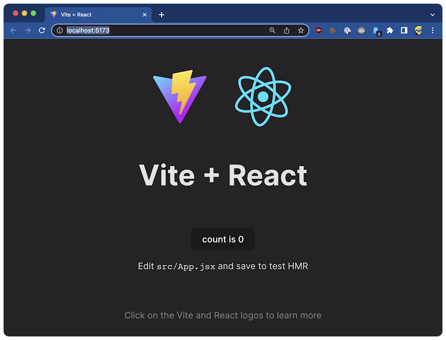Click the React atom logo
The width and height of the screenshot is (446, 340).
(x=263, y=97)
